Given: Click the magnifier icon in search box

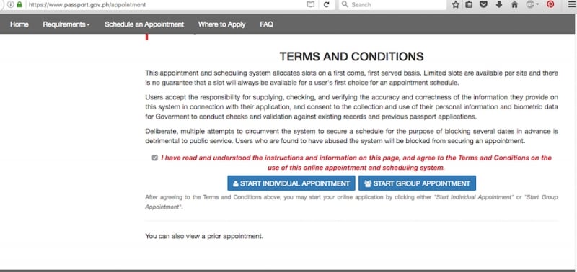Looking at the screenshot, I should 345,4.
